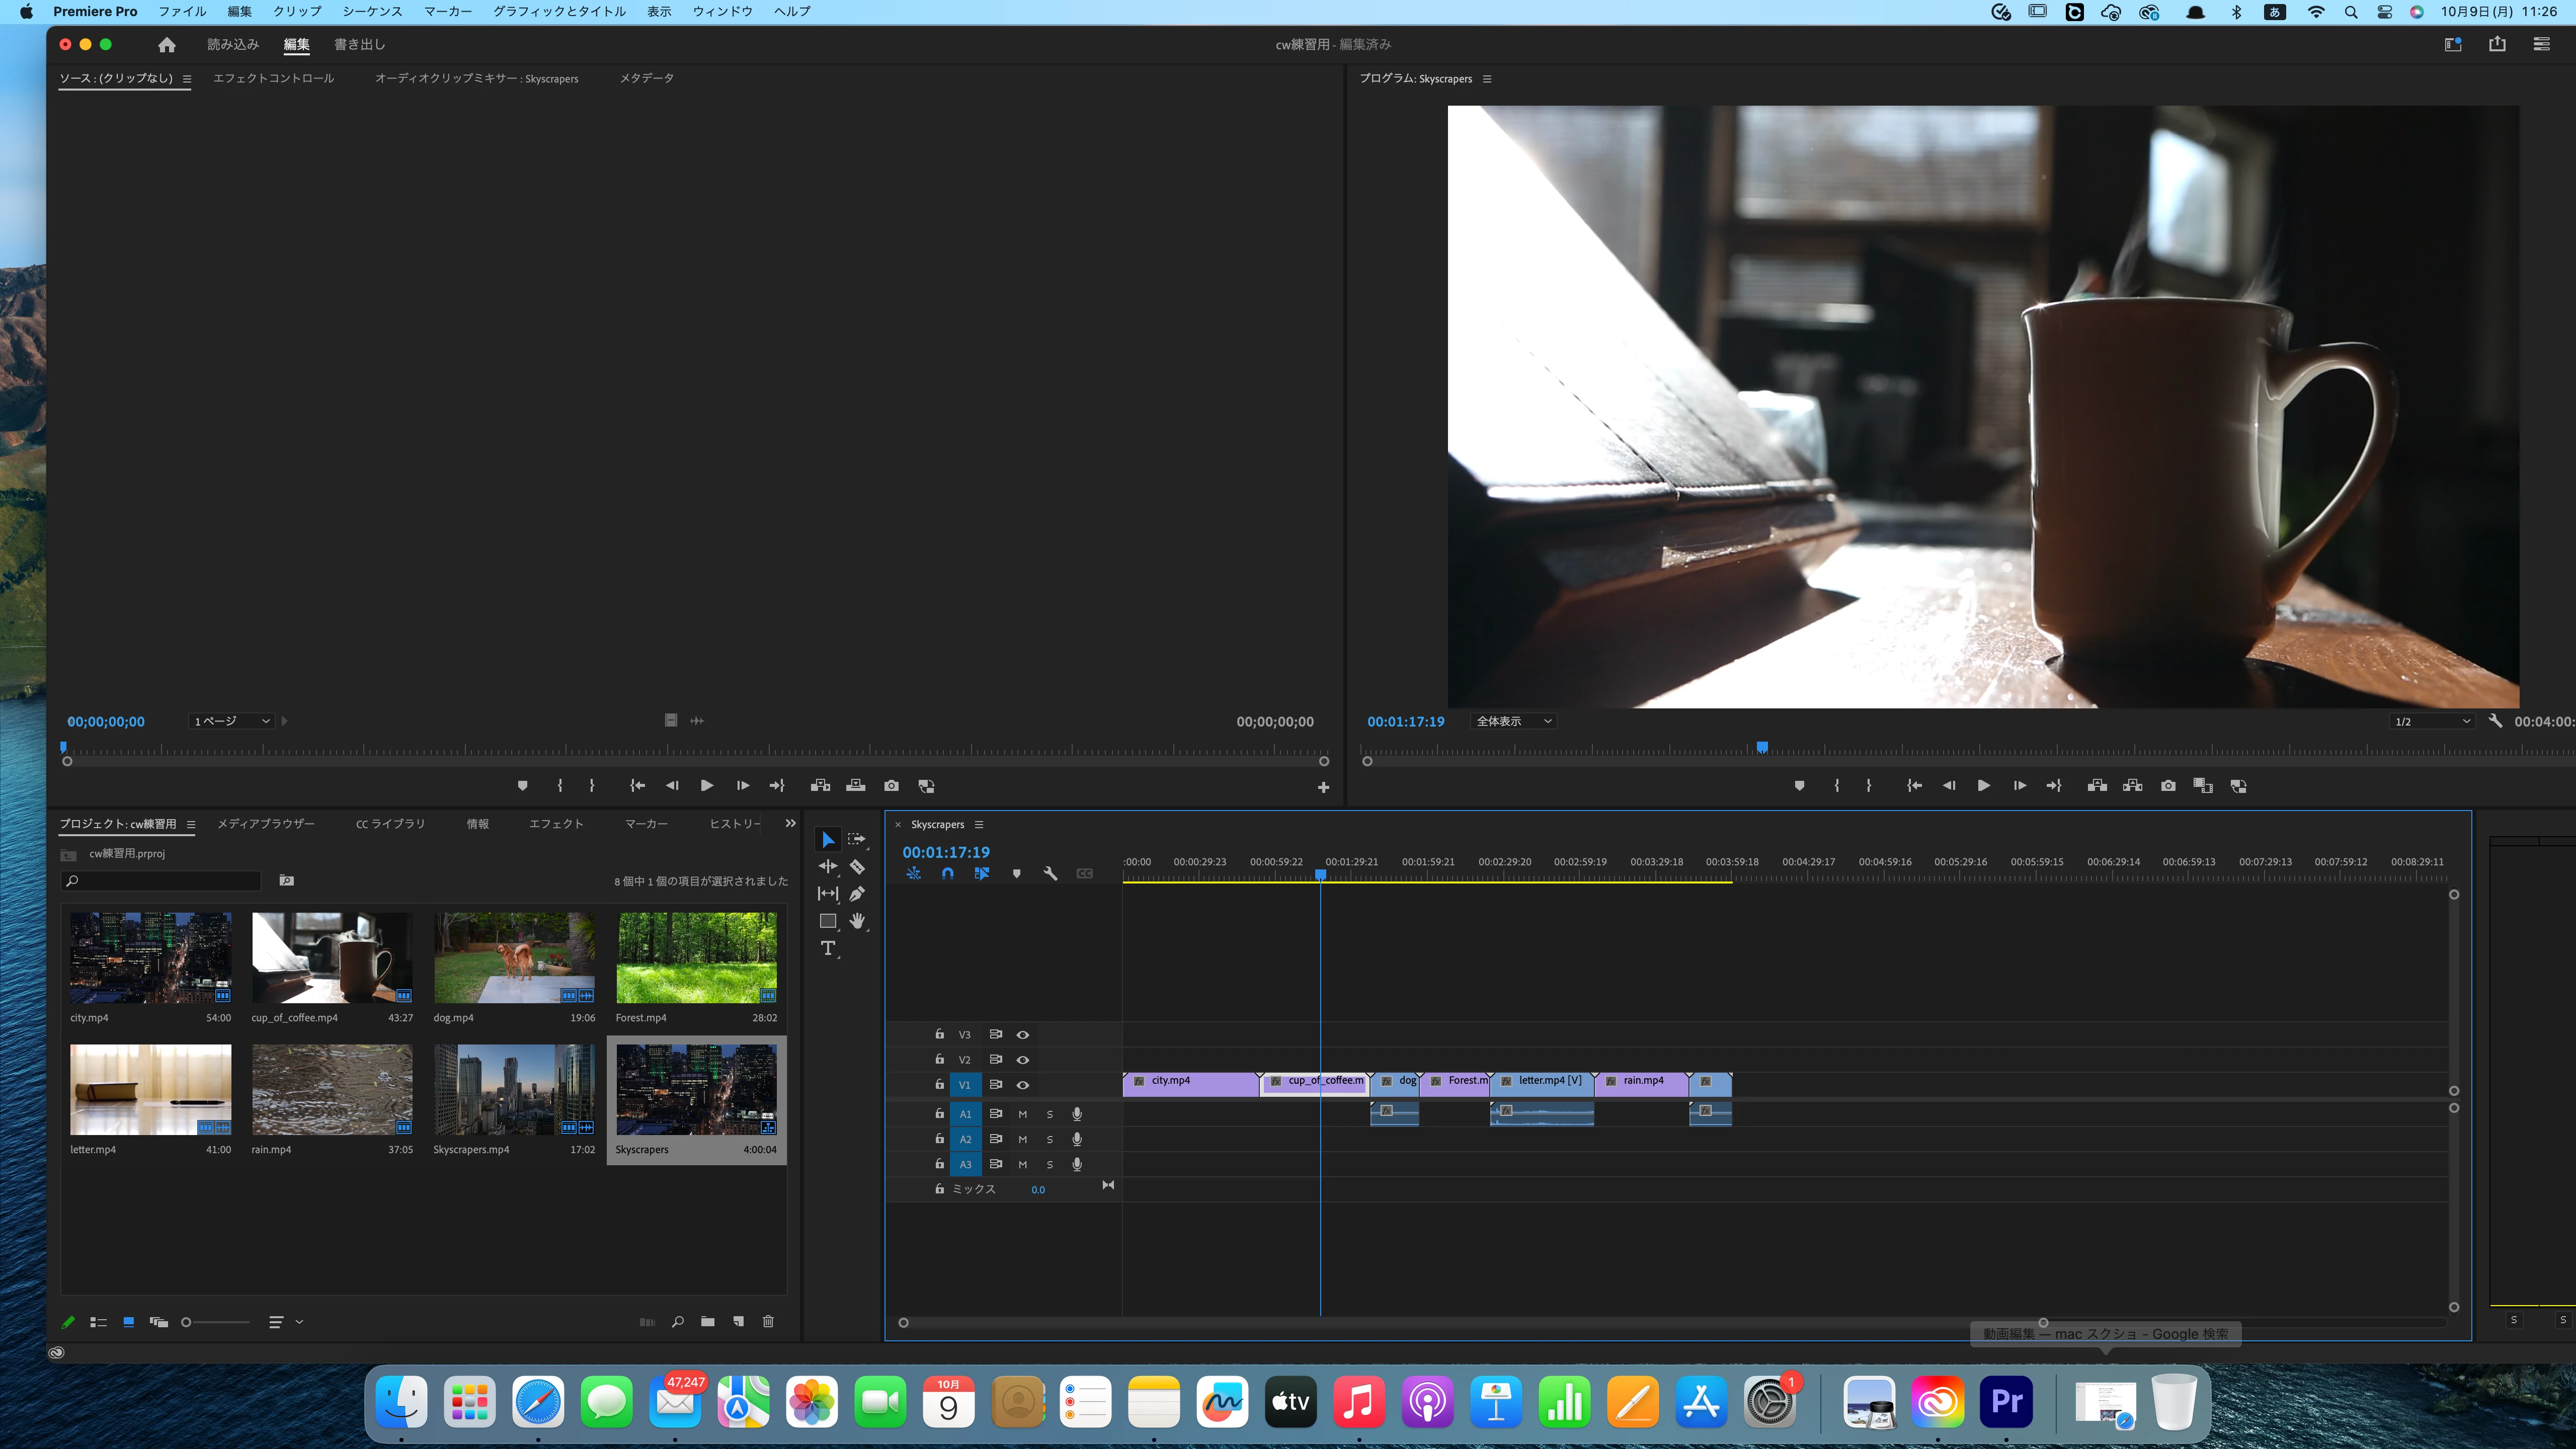Click the new bin folder icon
Screen dimensions: 2576x1449
tap(708, 1322)
